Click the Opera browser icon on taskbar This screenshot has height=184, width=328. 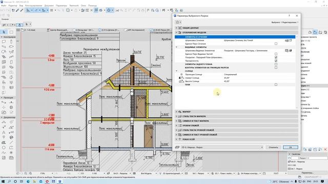(x=47, y=181)
